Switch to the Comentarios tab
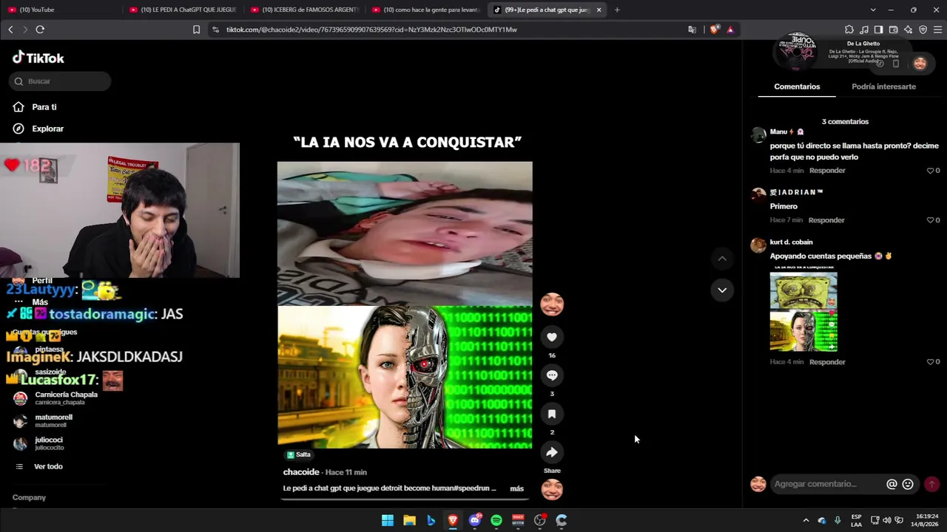 (797, 86)
